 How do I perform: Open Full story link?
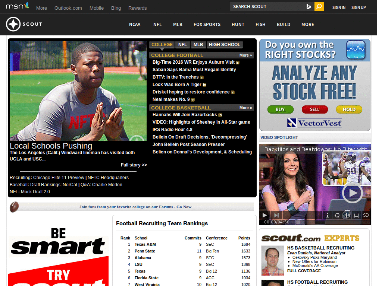[x=134, y=165]
